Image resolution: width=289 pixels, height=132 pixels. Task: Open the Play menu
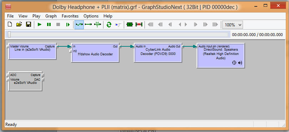36,16
